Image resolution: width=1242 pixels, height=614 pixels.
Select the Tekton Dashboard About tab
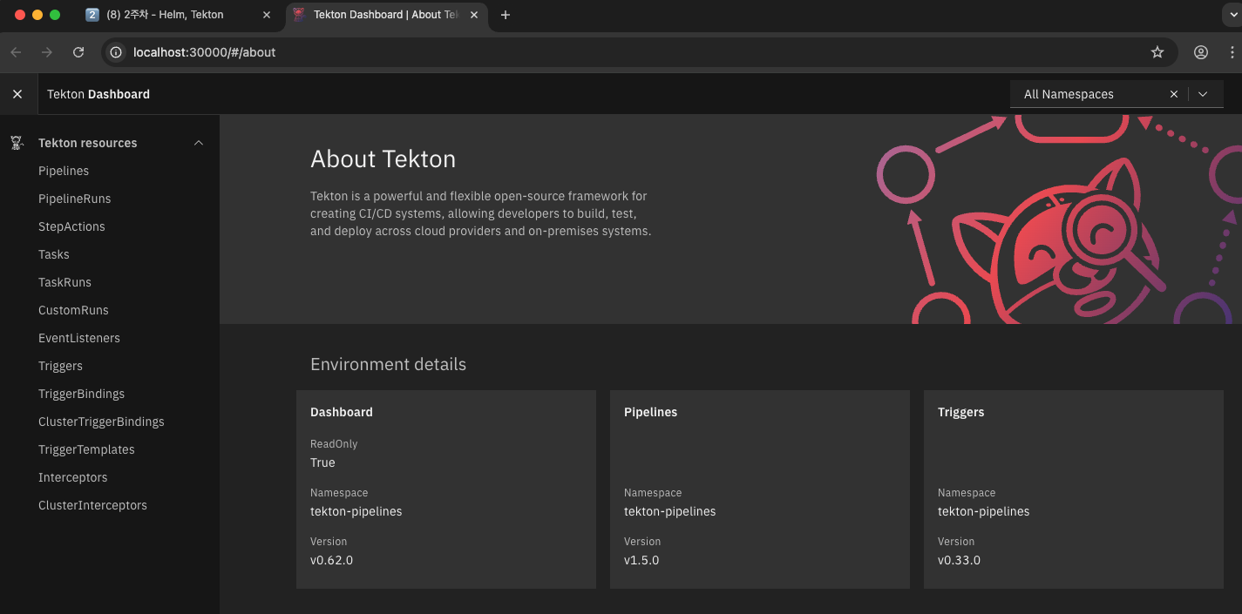point(388,15)
